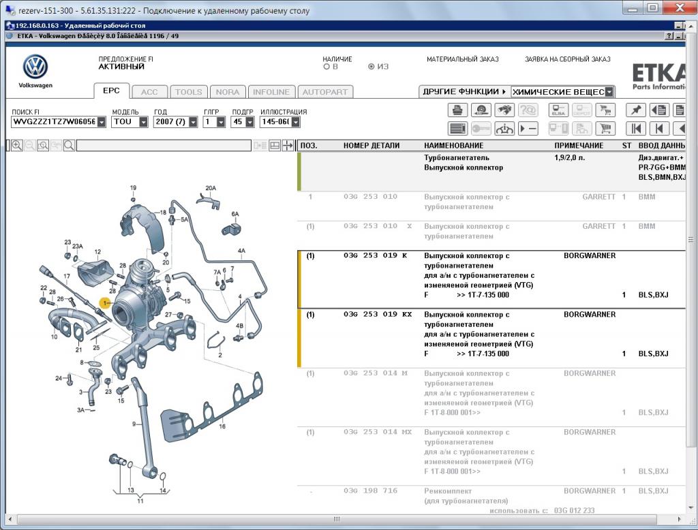The height and width of the screenshot is (530, 698).
Task: Select the 'ИЗ' availability radio button
Action: tap(371, 67)
